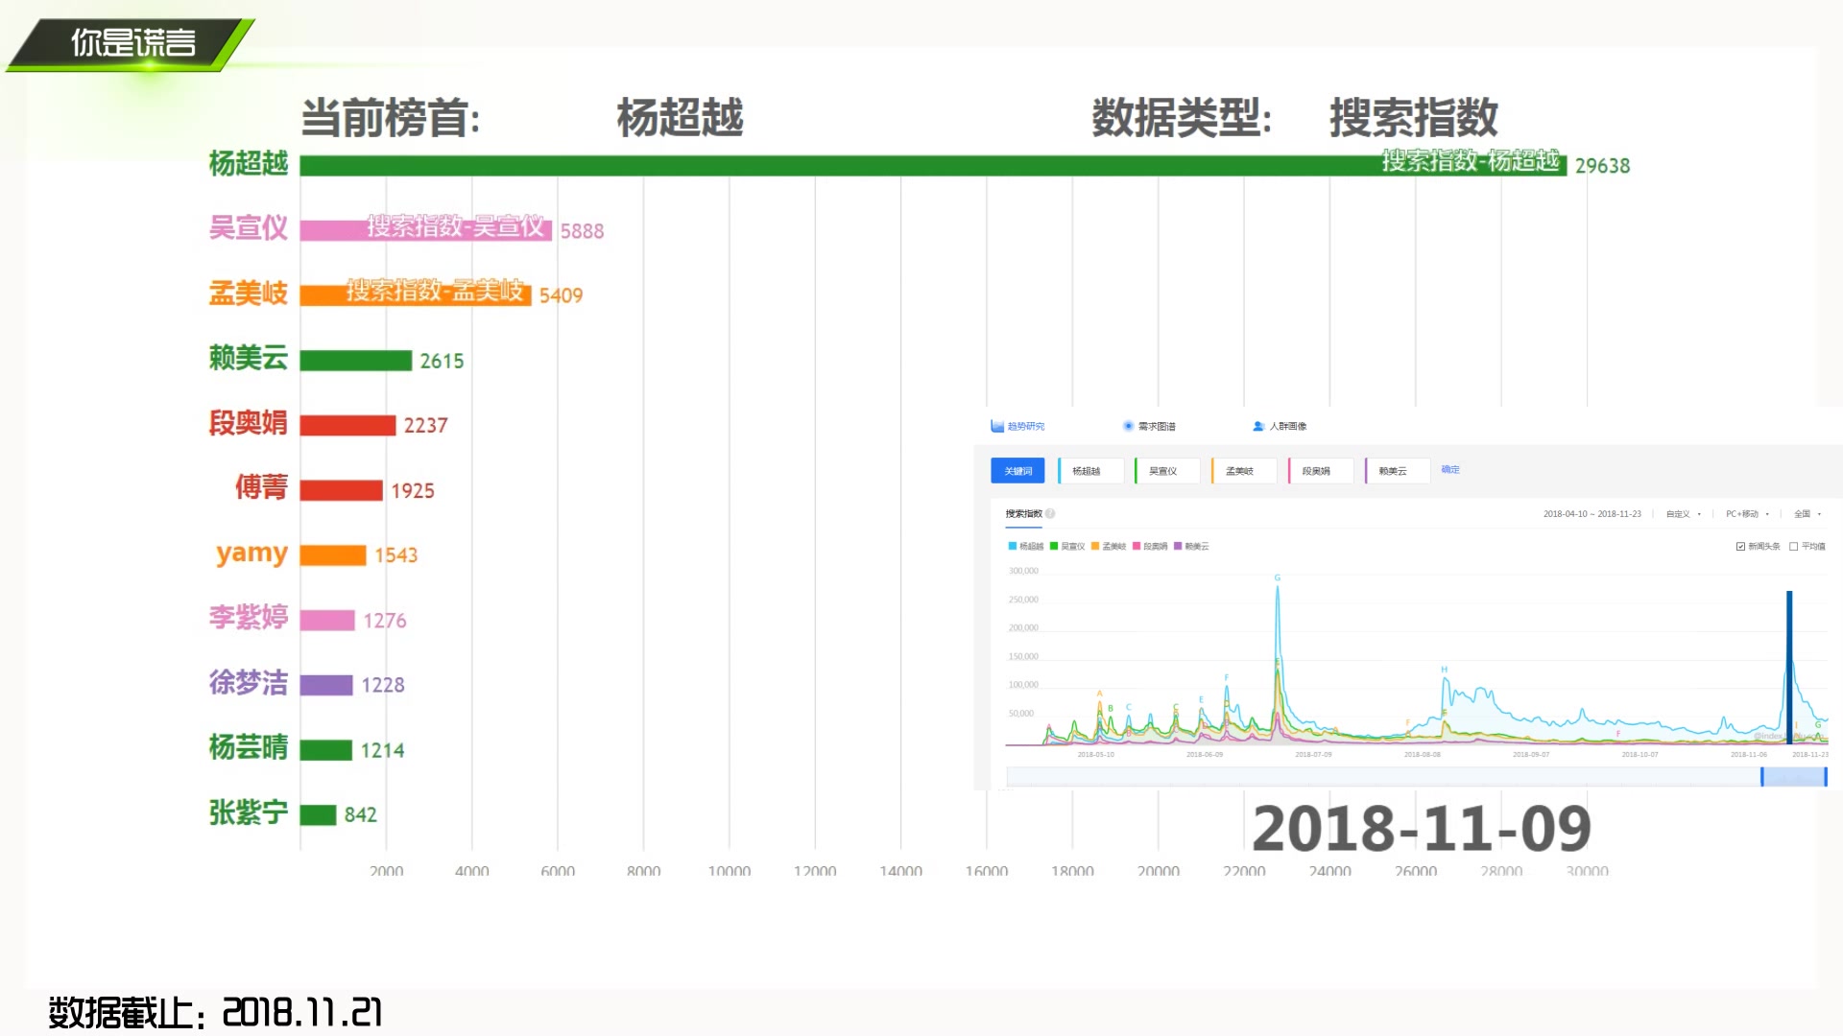Open the 自定义 time range dropdown
This screenshot has height=1036, width=1843.
click(1683, 514)
